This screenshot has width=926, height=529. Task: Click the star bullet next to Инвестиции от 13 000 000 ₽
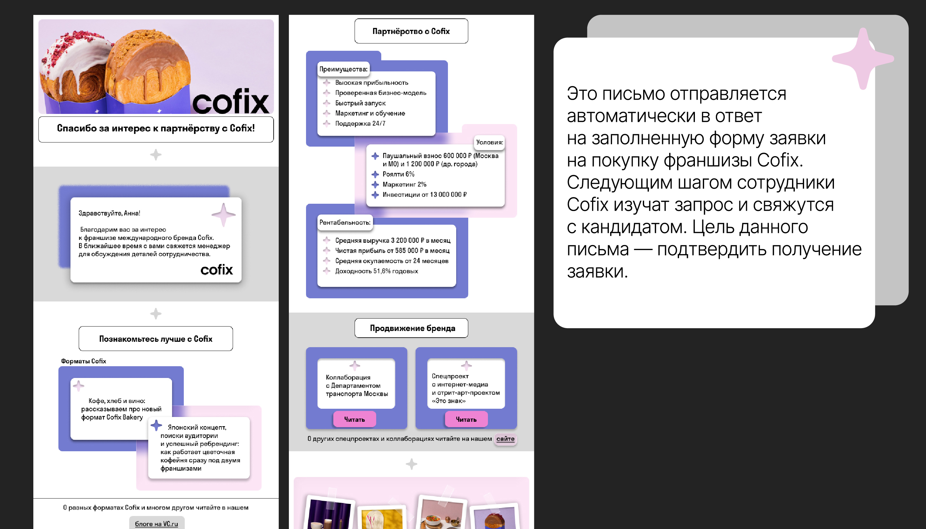(x=375, y=195)
